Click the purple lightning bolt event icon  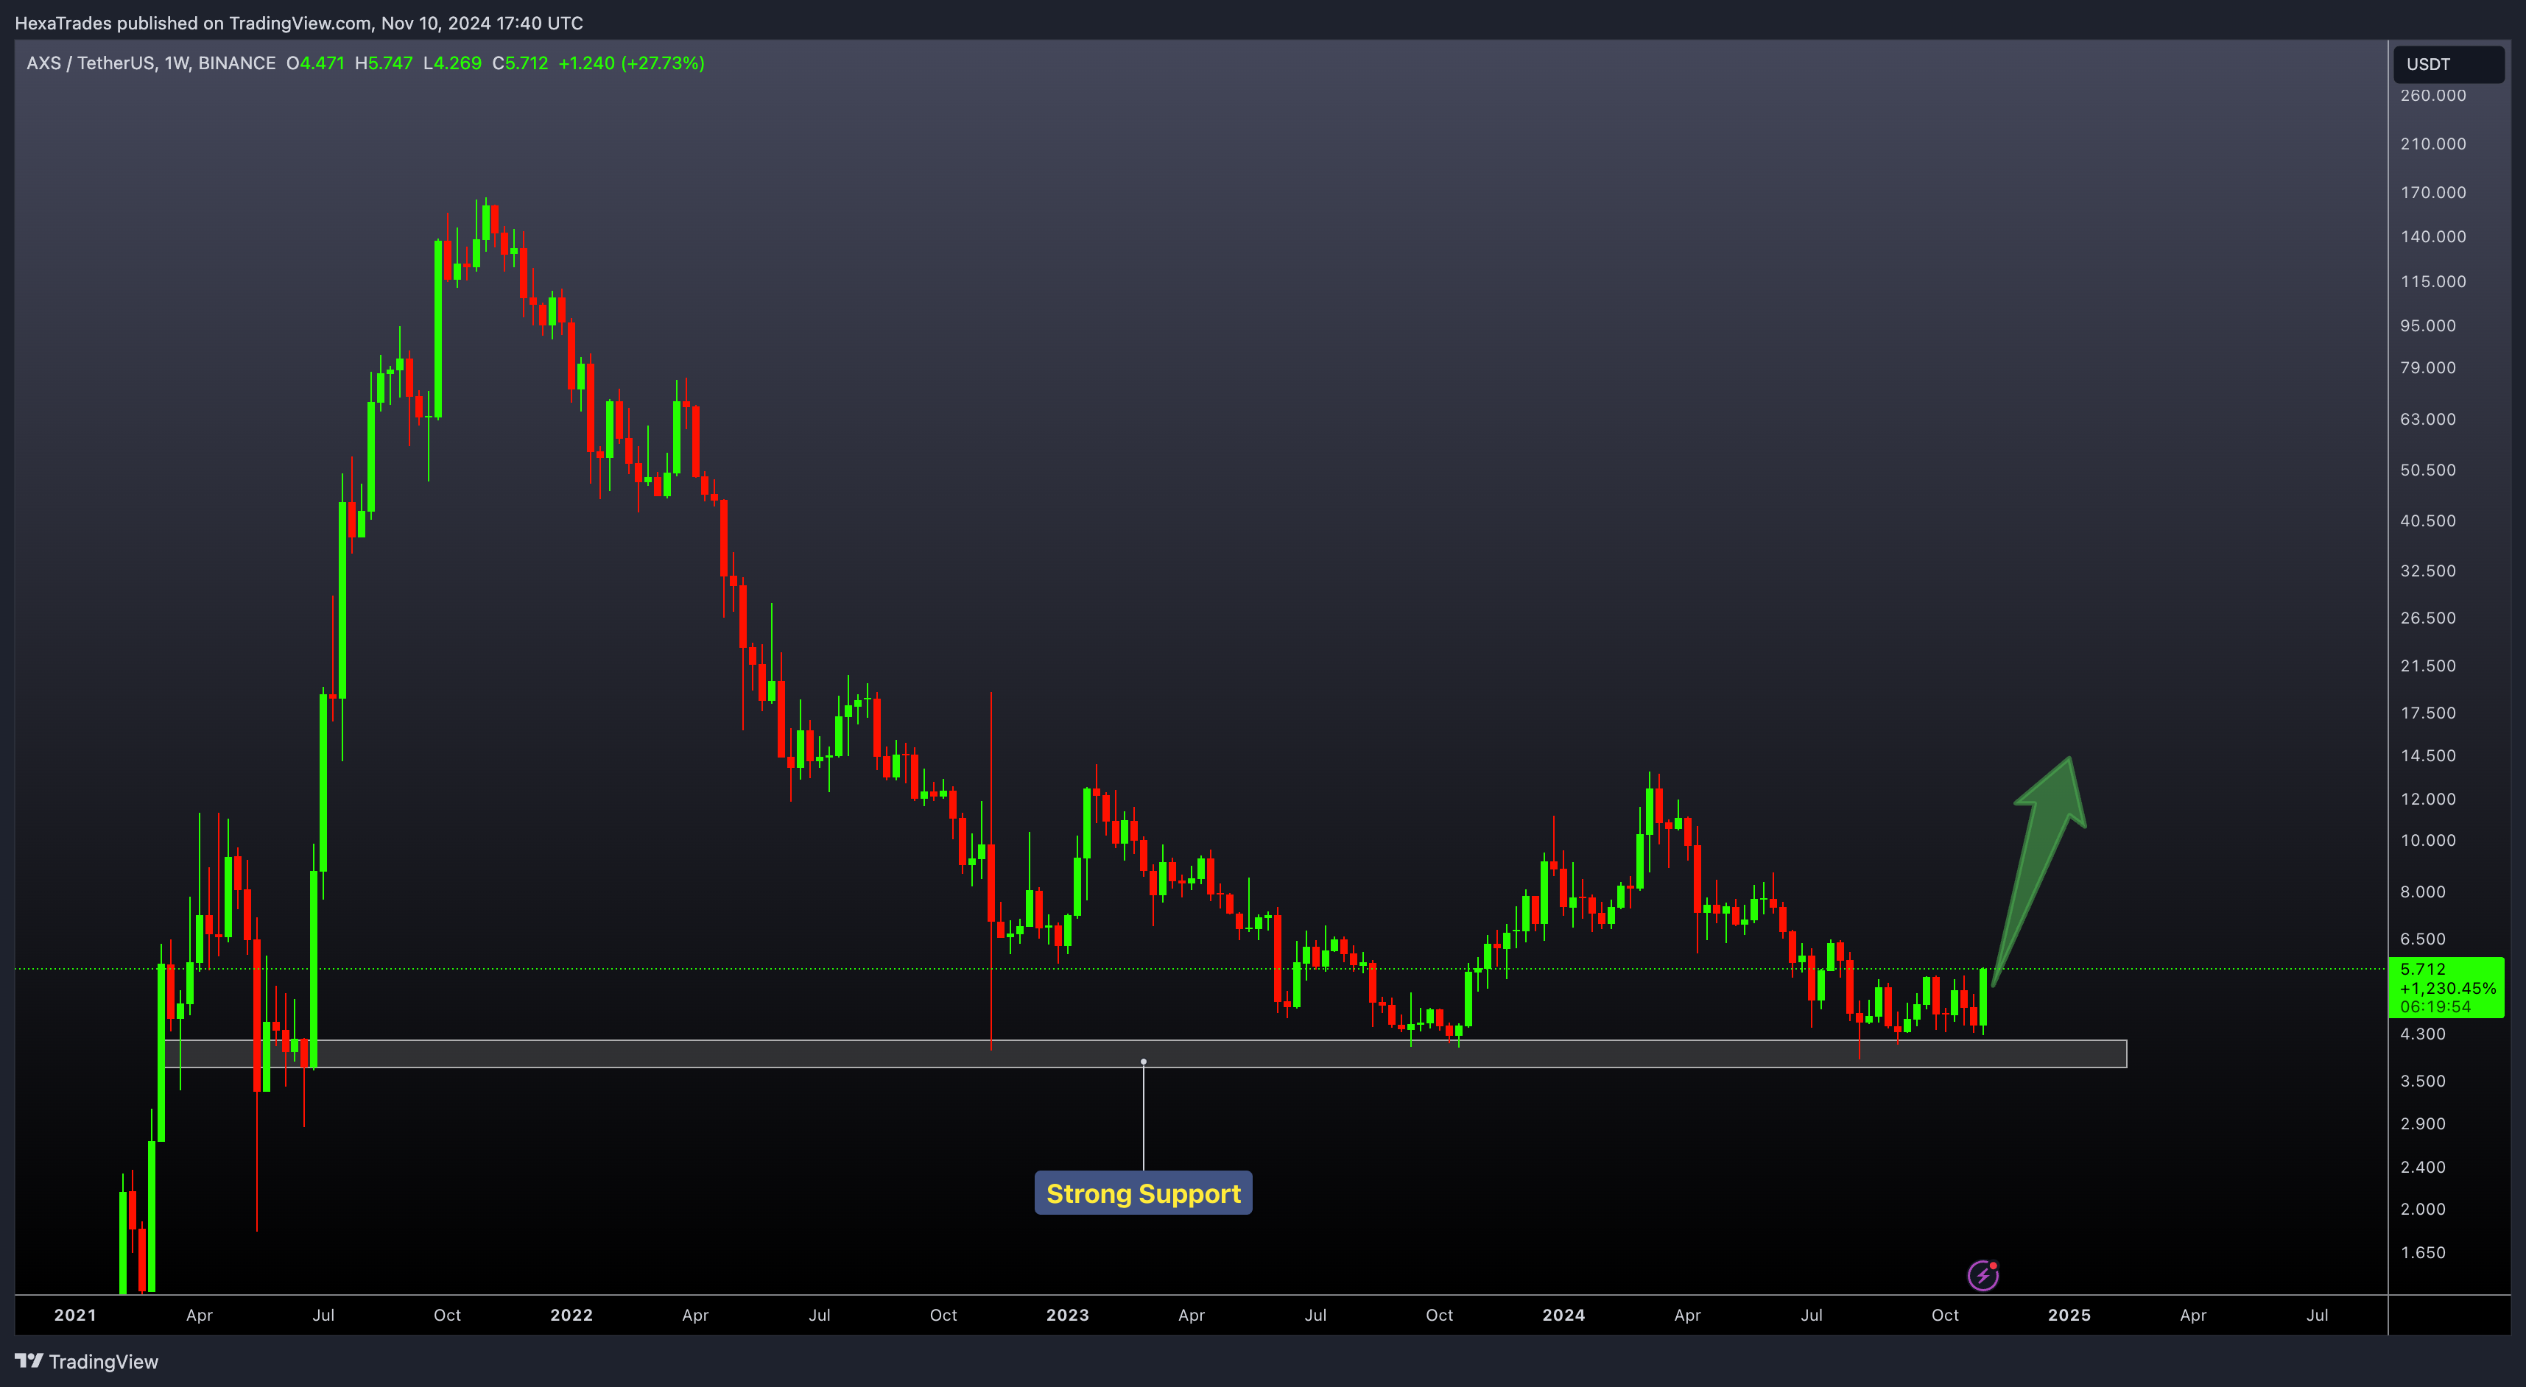[1983, 1275]
